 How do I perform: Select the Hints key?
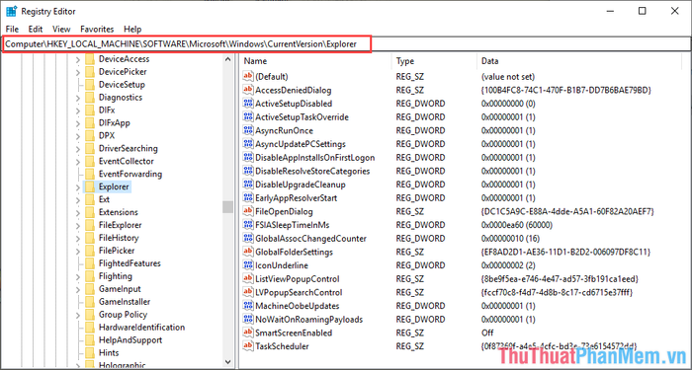pyautogui.click(x=109, y=353)
